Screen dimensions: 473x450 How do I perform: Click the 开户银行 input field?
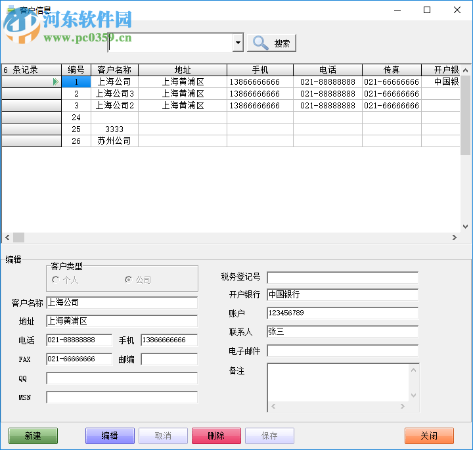point(343,295)
